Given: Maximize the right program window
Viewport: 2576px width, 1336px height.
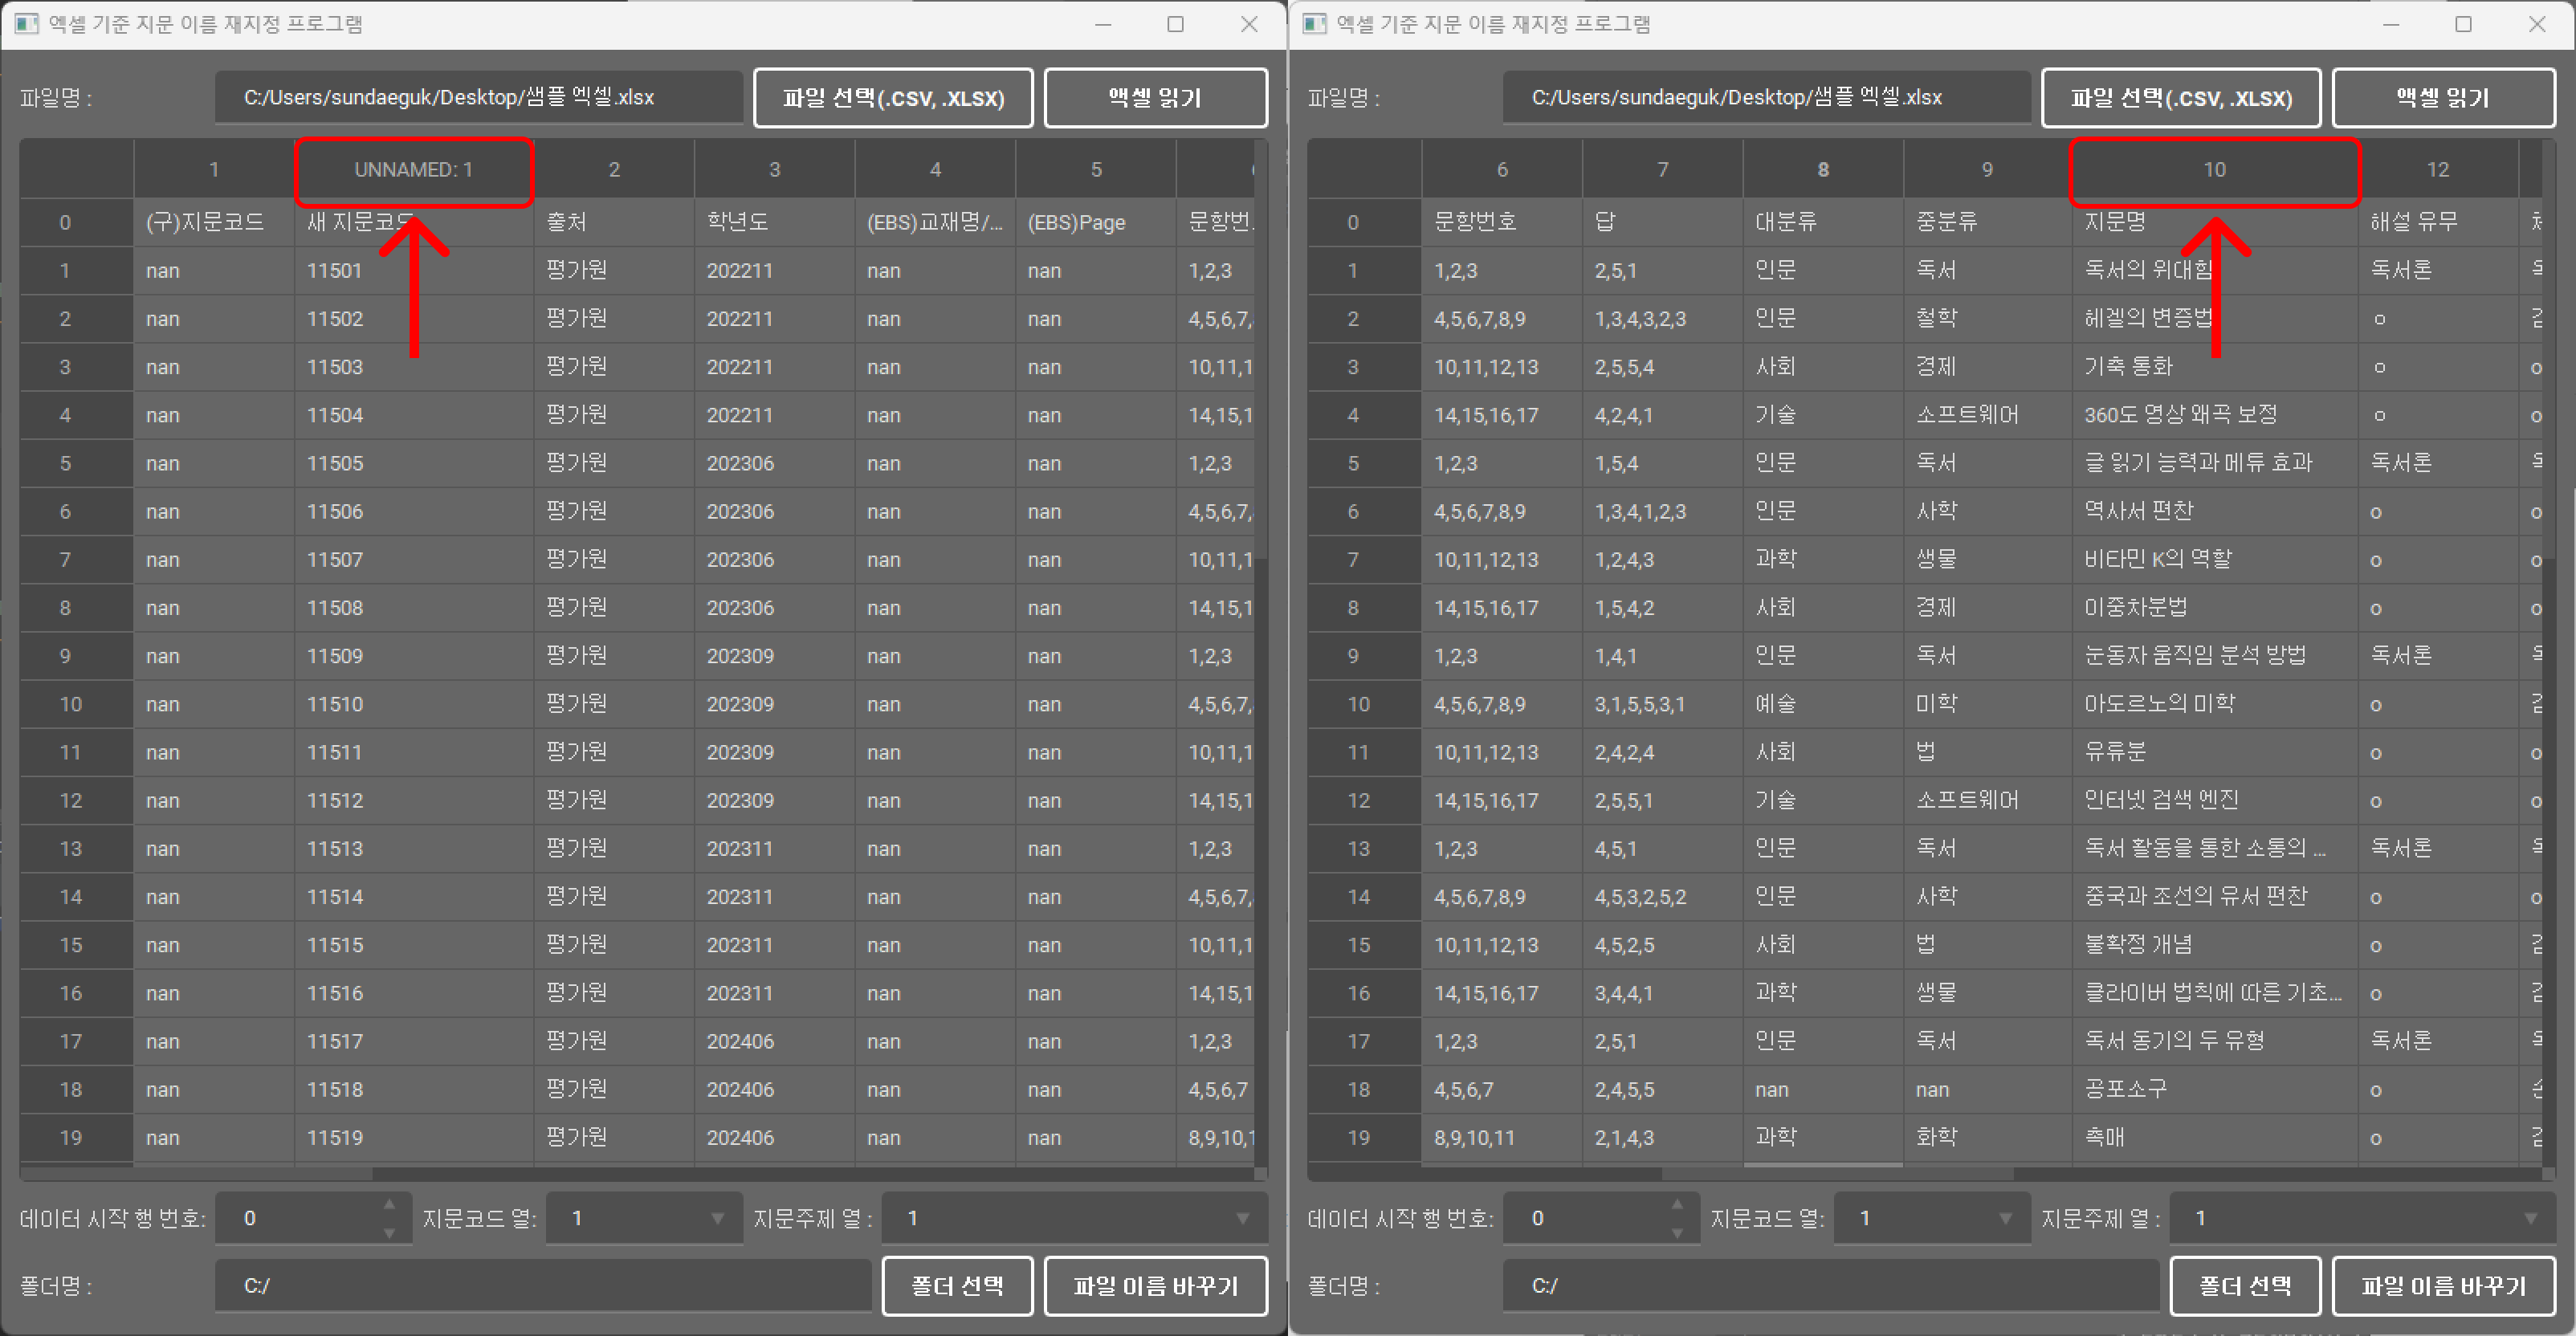Looking at the screenshot, I should 2463,24.
